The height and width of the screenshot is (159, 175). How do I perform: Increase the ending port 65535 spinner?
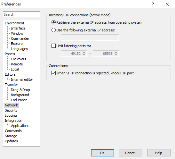coord(116,53)
